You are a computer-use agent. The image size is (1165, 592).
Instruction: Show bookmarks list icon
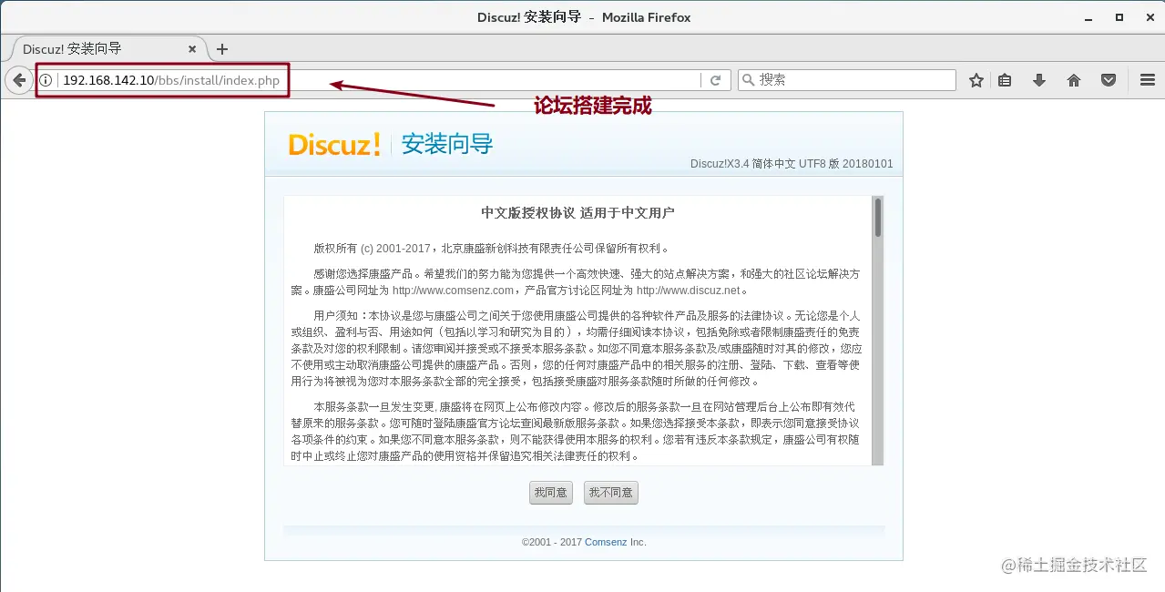point(1005,80)
